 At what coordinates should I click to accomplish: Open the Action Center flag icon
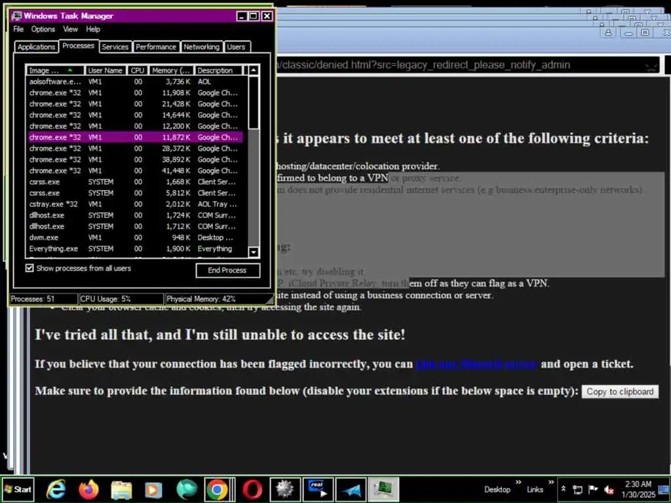pyautogui.click(x=593, y=489)
